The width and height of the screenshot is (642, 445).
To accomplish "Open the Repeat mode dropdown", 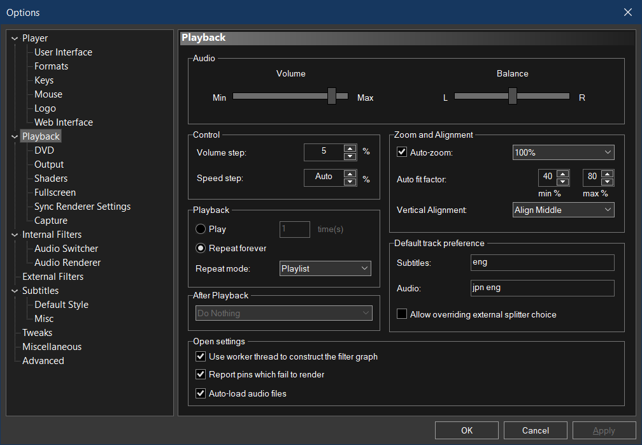I will pyautogui.click(x=325, y=268).
